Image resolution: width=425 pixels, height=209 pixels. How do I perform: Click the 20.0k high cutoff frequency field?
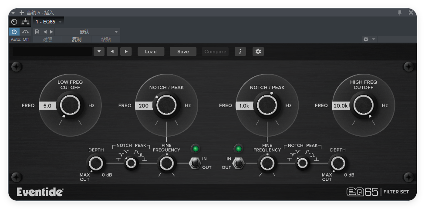point(341,105)
